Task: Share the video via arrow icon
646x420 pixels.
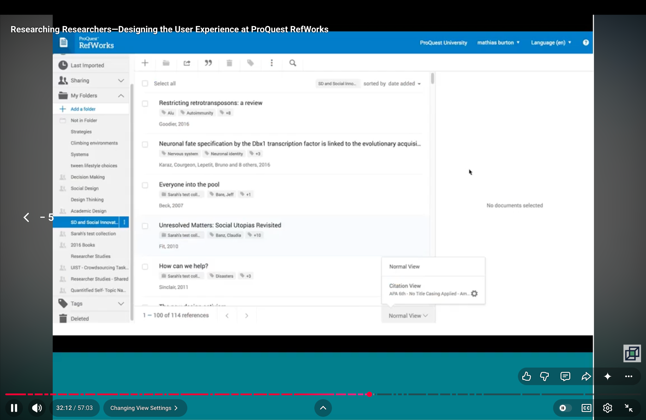Action: (x=586, y=376)
